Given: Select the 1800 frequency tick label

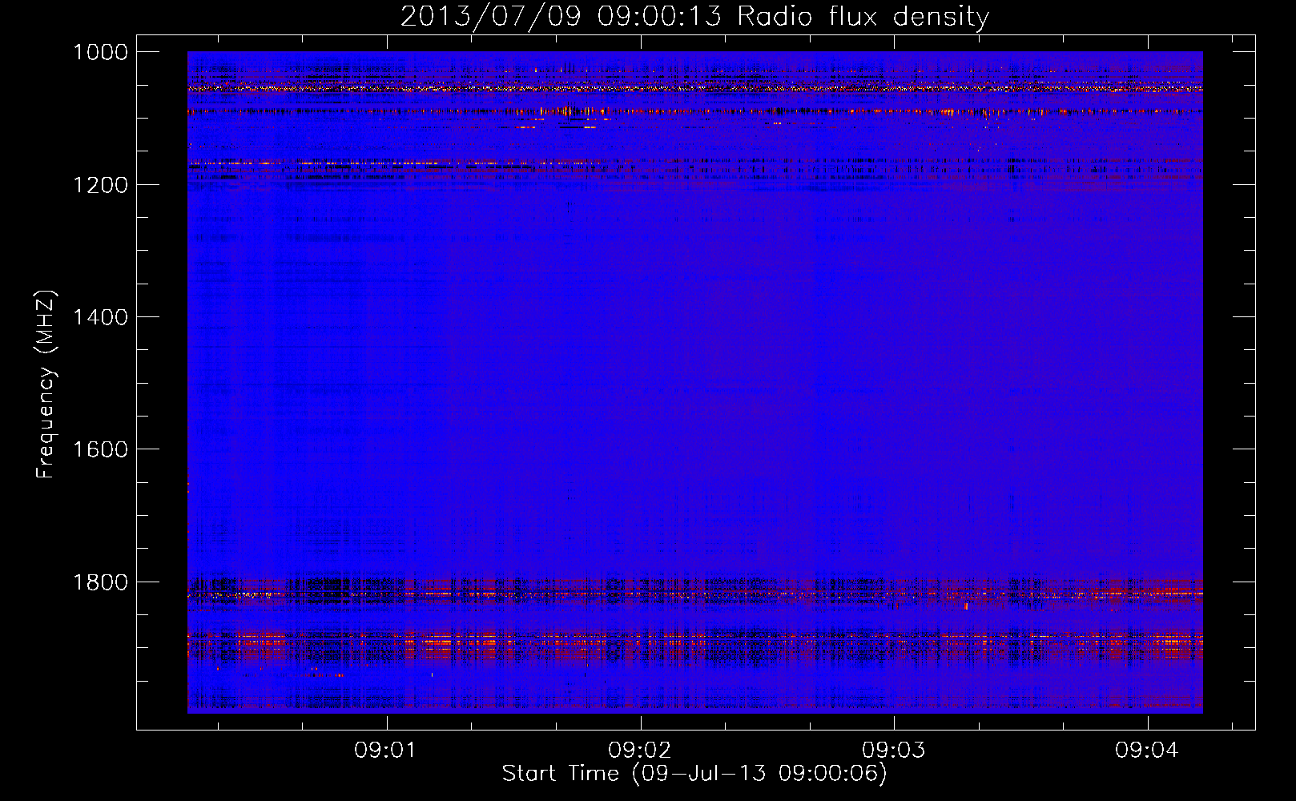Looking at the screenshot, I should pyautogui.click(x=100, y=582).
